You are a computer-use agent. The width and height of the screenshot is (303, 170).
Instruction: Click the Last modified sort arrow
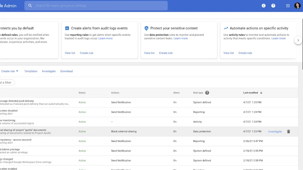tap(261, 93)
